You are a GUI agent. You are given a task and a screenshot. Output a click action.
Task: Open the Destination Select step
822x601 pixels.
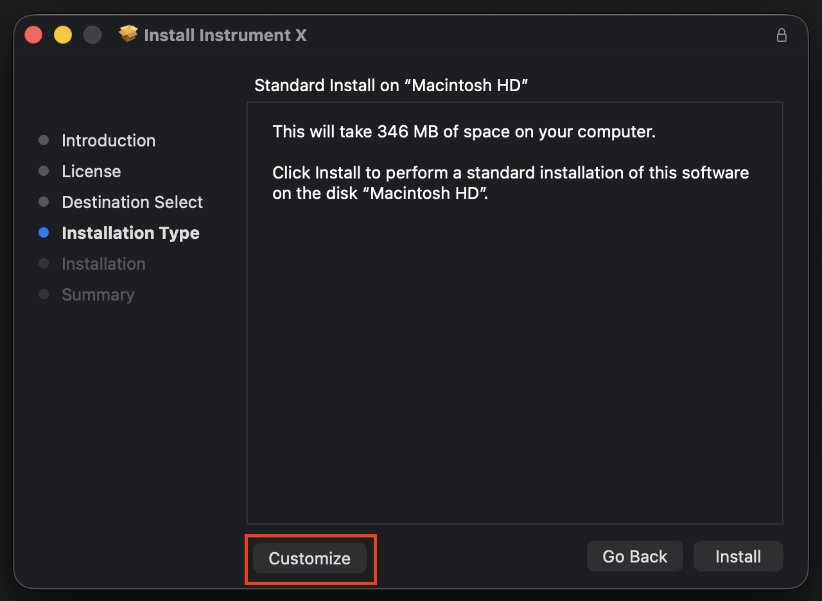(x=132, y=202)
